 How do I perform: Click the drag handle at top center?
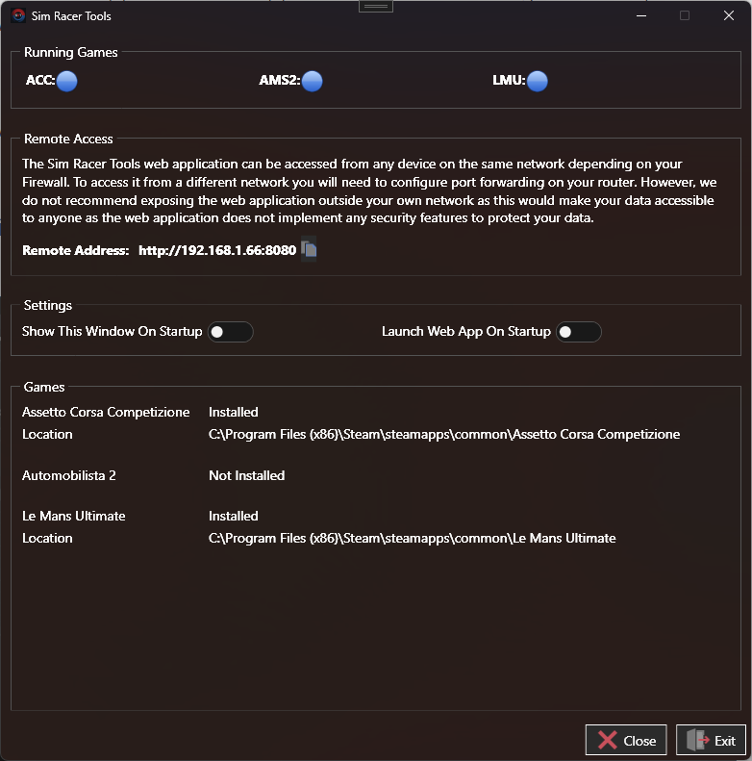(x=376, y=7)
